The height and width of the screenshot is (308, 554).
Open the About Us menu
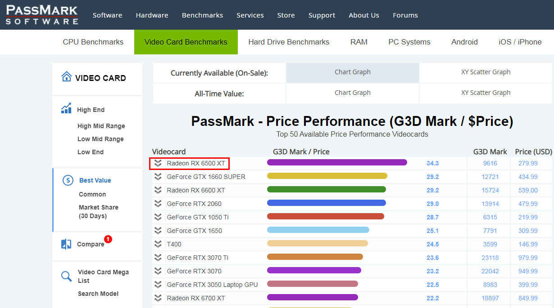coord(364,15)
